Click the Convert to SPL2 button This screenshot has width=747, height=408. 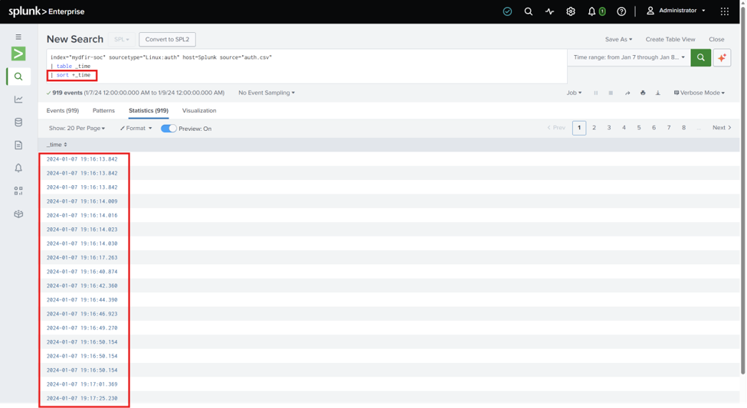[167, 40]
